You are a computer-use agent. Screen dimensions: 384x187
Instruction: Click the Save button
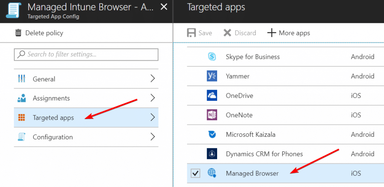199,33
